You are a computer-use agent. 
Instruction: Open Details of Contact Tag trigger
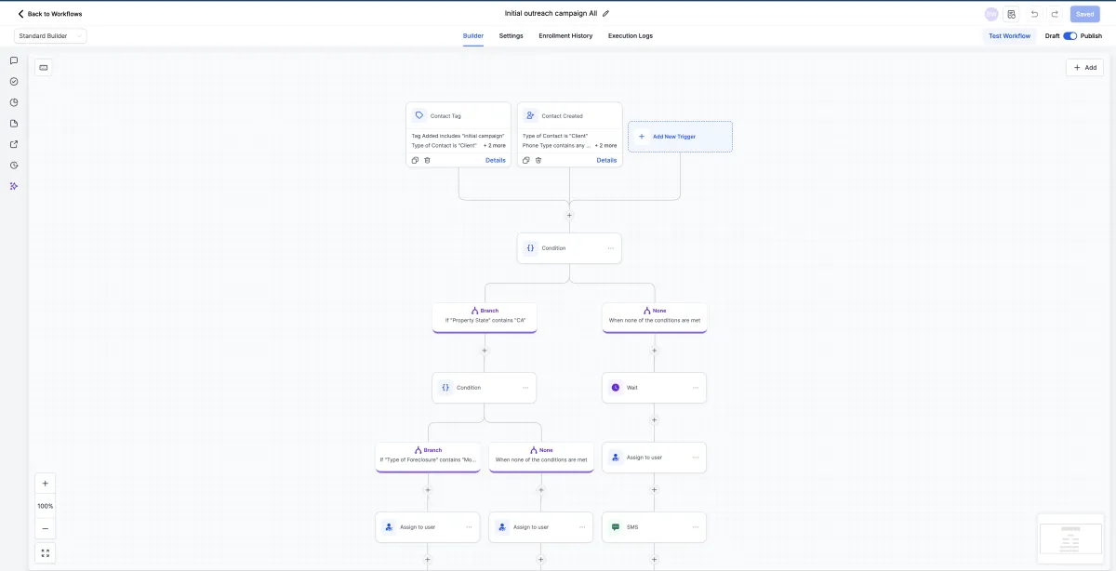(x=496, y=160)
